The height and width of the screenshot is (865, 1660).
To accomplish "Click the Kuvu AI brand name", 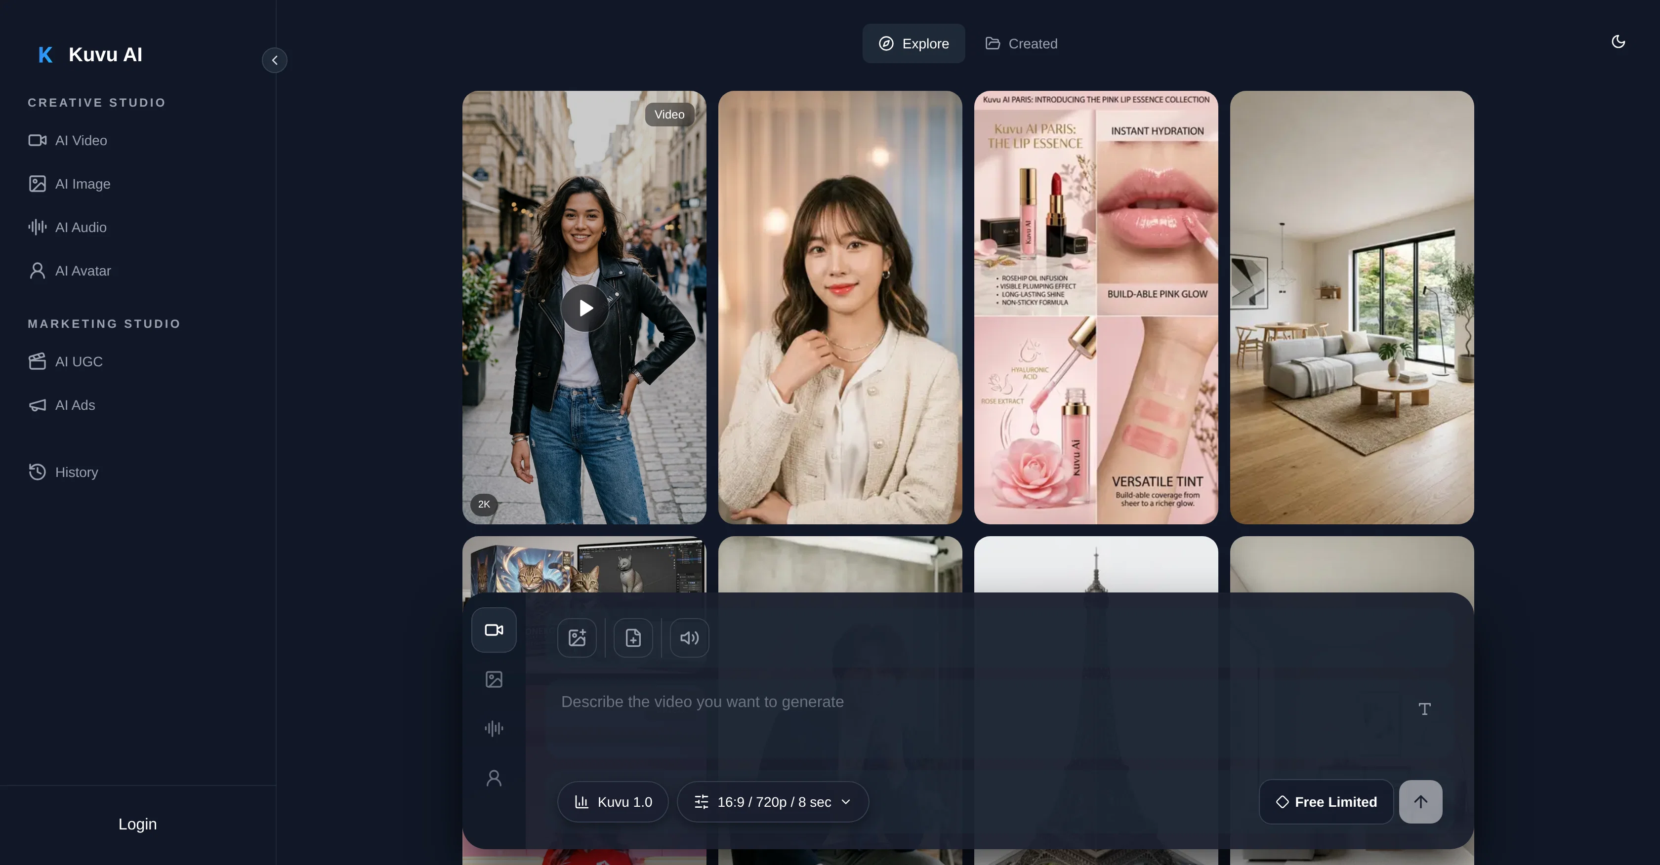I will point(105,55).
